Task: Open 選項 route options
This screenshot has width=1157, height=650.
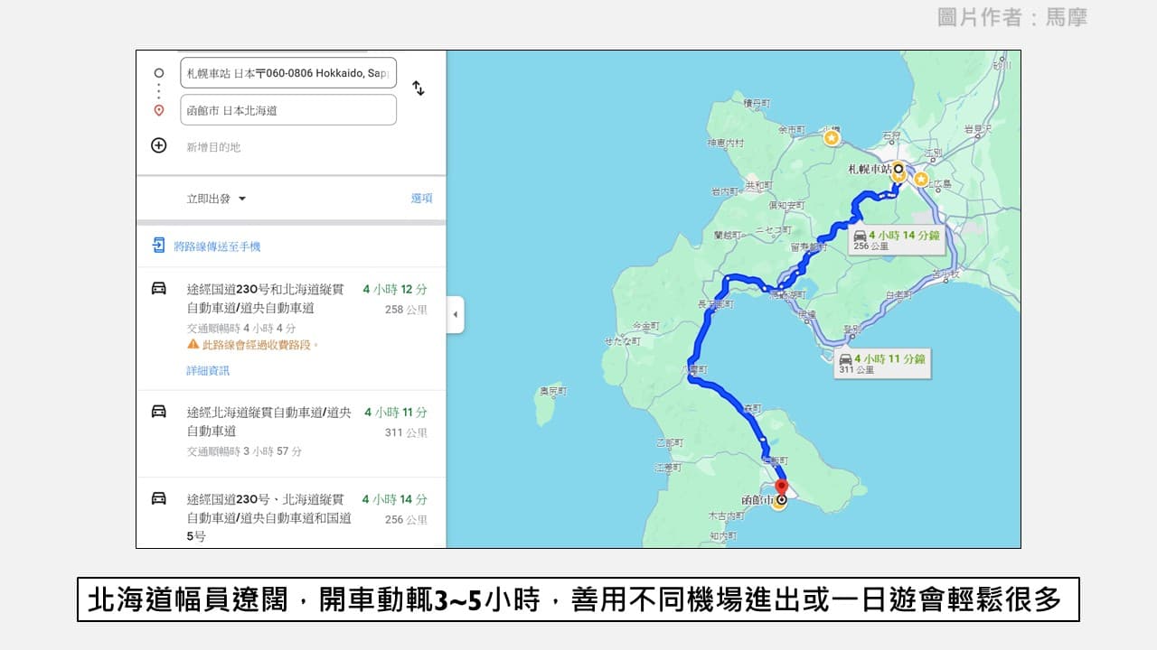Action: tap(421, 199)
